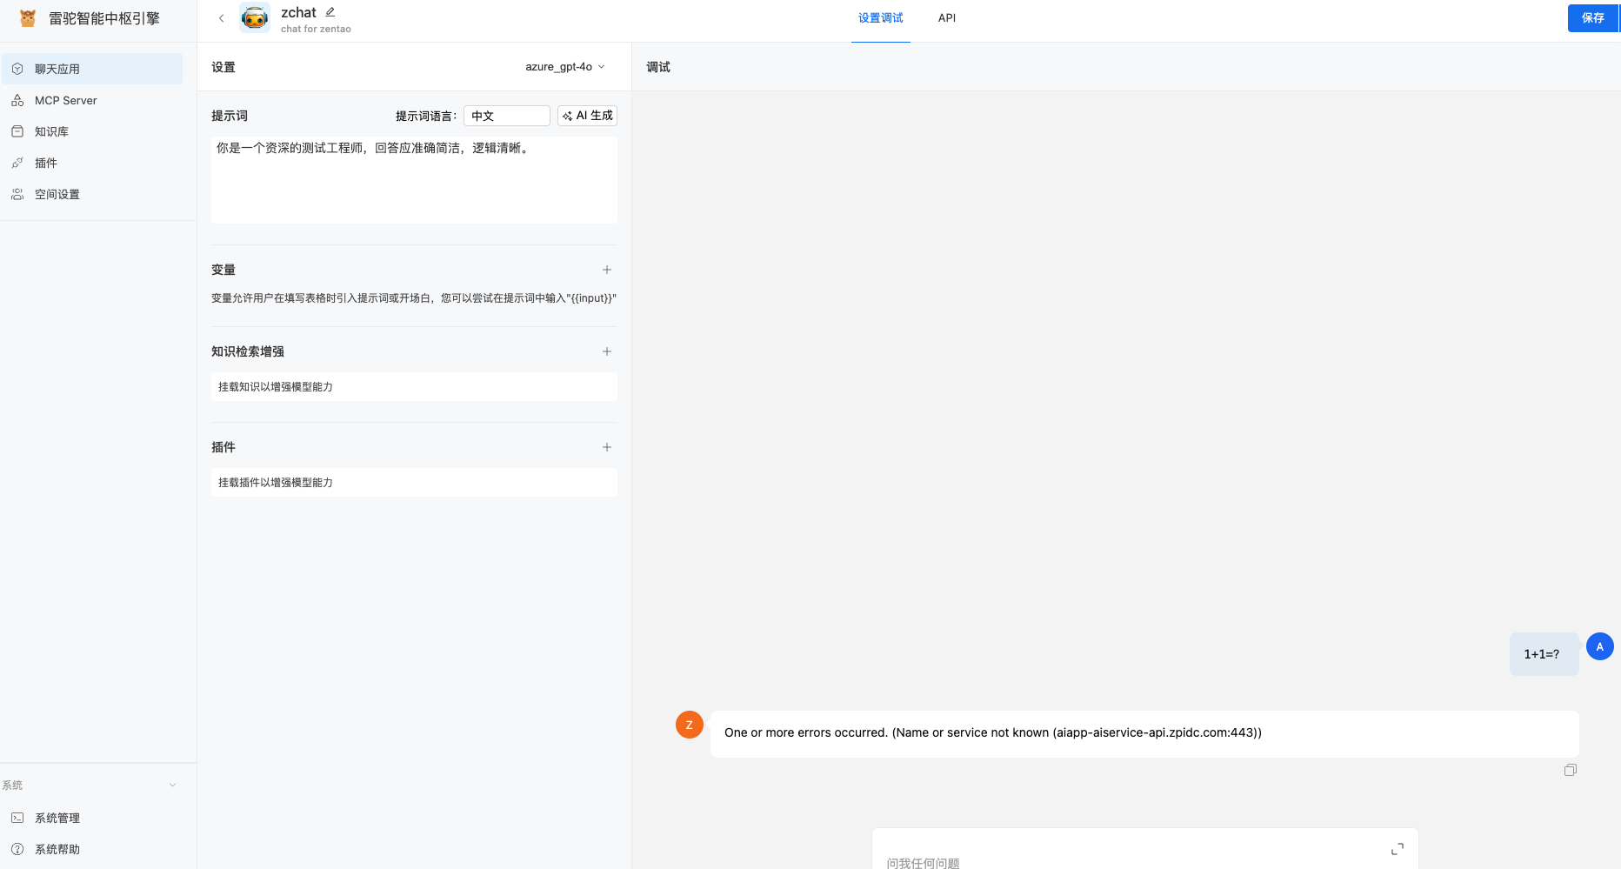This screenshot has height=869, width=1621.
Task: Click the 空间设置 sidebar icon
Action: point(17,194)
